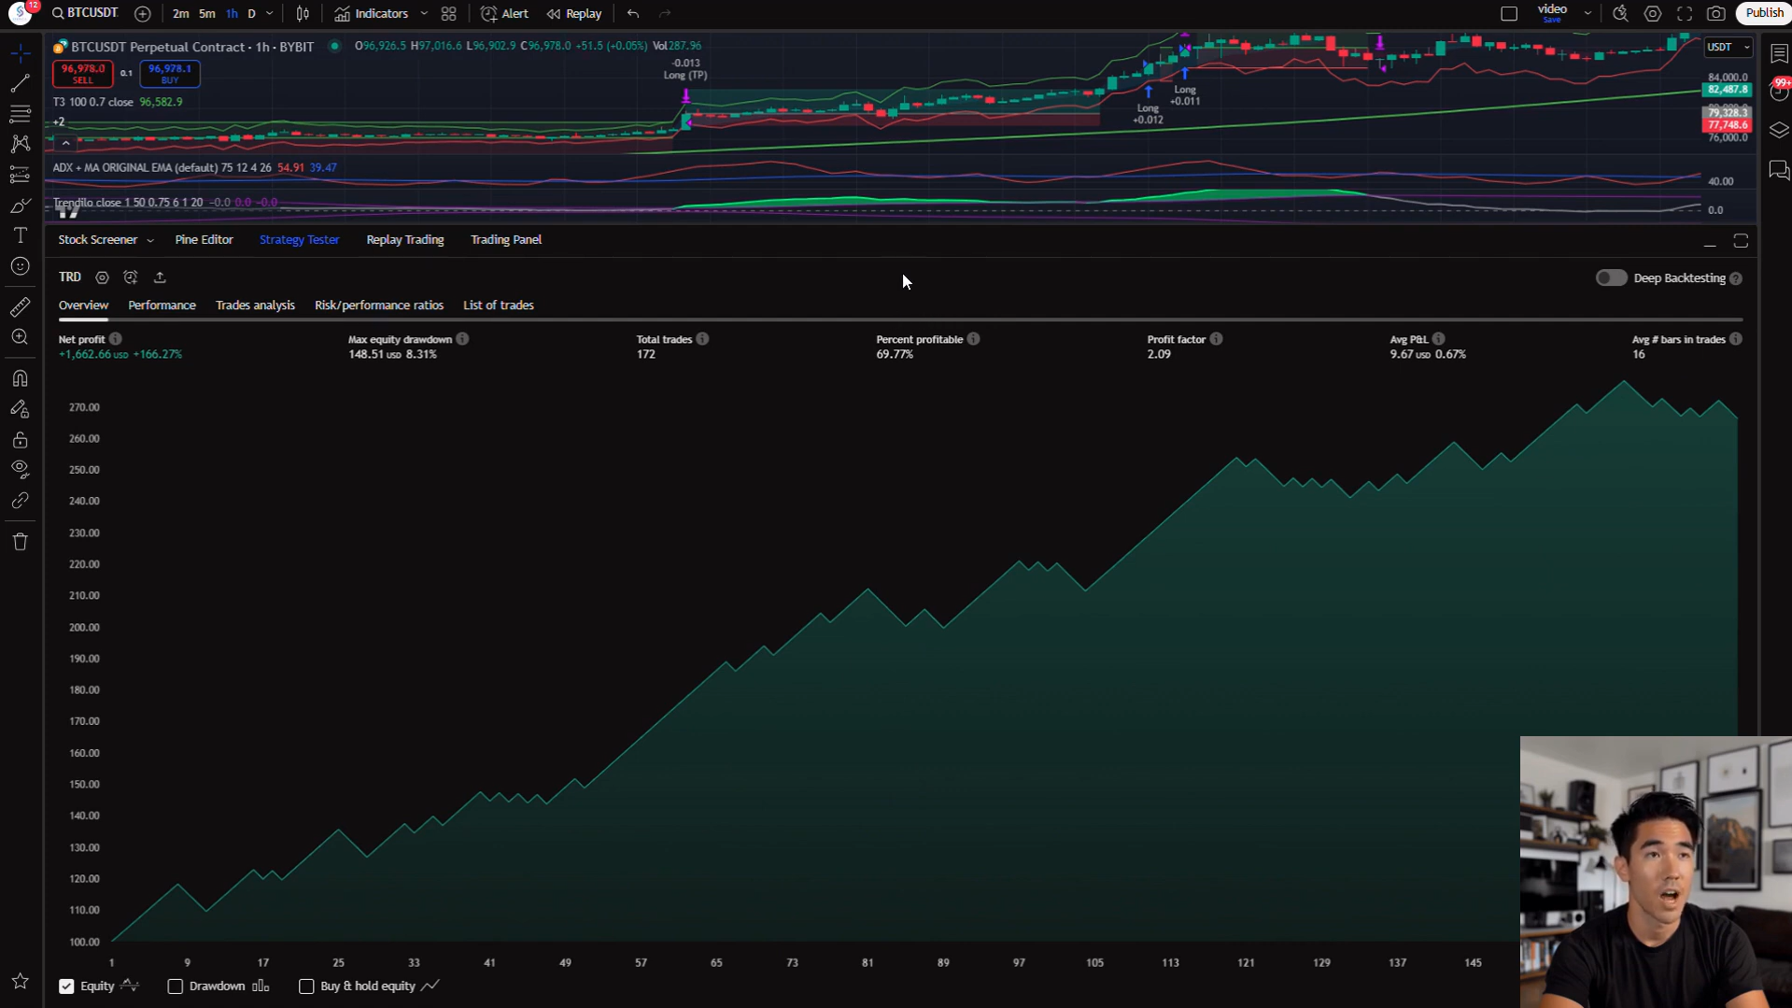This screenshot has width=1792, height=1008.
Task: Maximize the Strategy Tester panel
Action: tap(1741, 241)
